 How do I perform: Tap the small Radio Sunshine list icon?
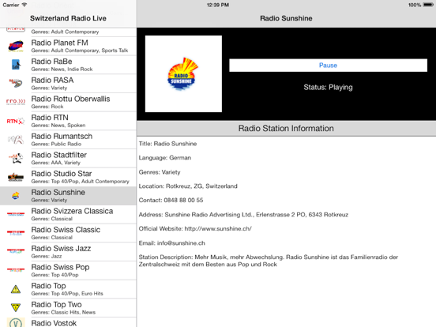click(x=16, y=196)
